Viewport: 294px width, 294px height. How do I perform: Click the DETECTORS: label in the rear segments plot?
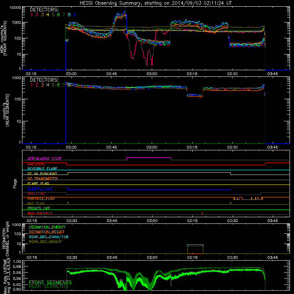tap(44, 80)
